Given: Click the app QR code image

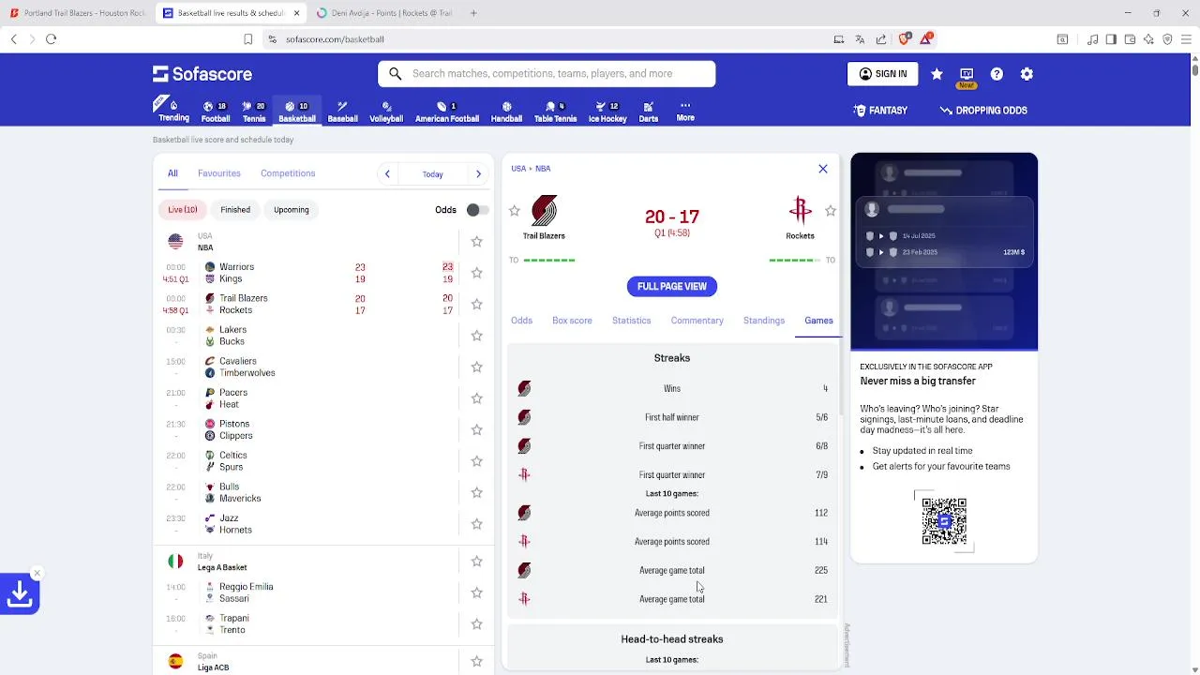Looking at the screenshot, I should 944,521.
